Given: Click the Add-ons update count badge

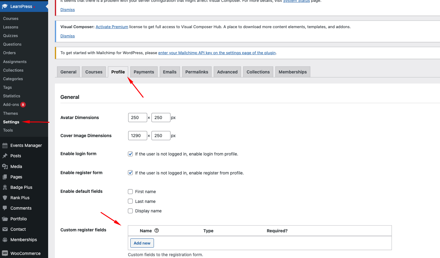Looking at the screenshot, I should [23, 105].
